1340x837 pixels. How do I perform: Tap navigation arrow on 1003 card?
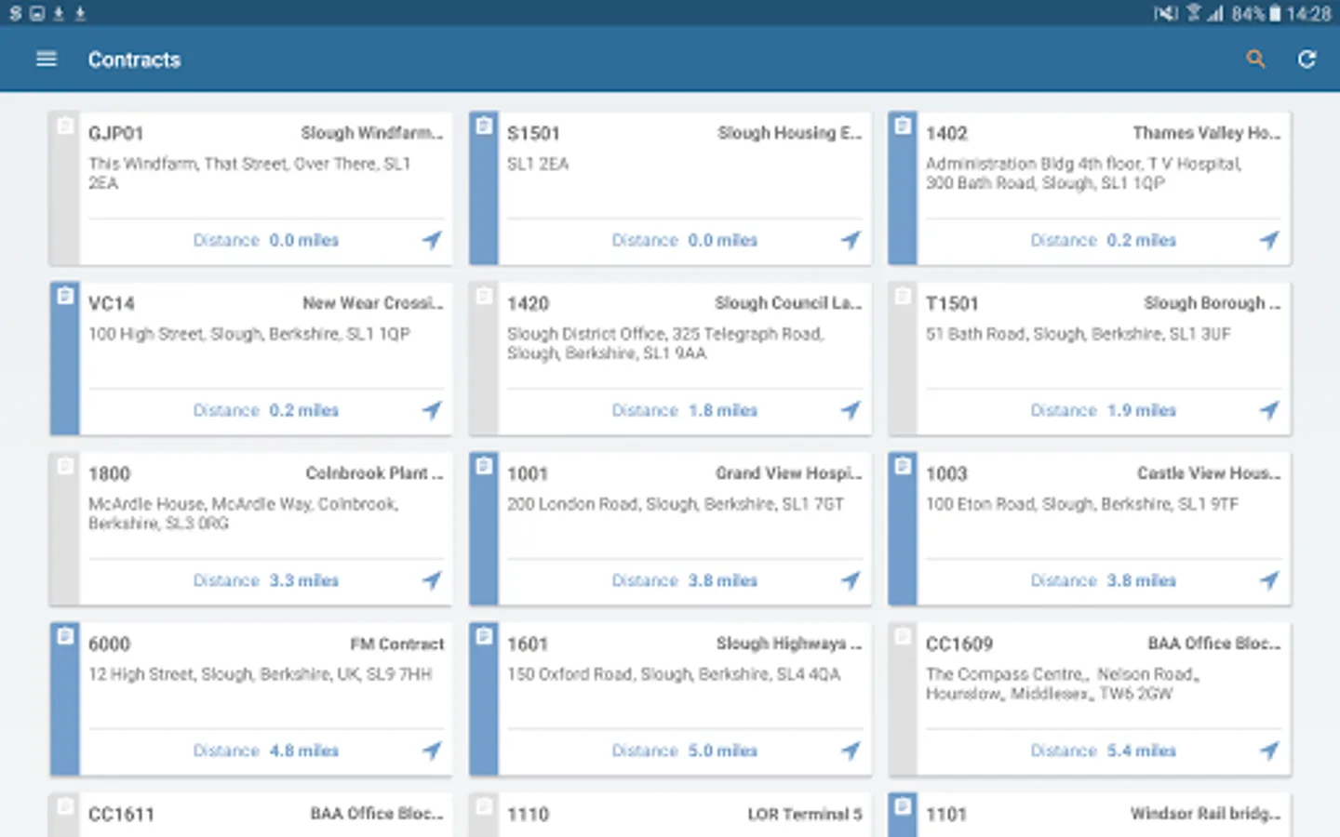tap(1269, 580)
